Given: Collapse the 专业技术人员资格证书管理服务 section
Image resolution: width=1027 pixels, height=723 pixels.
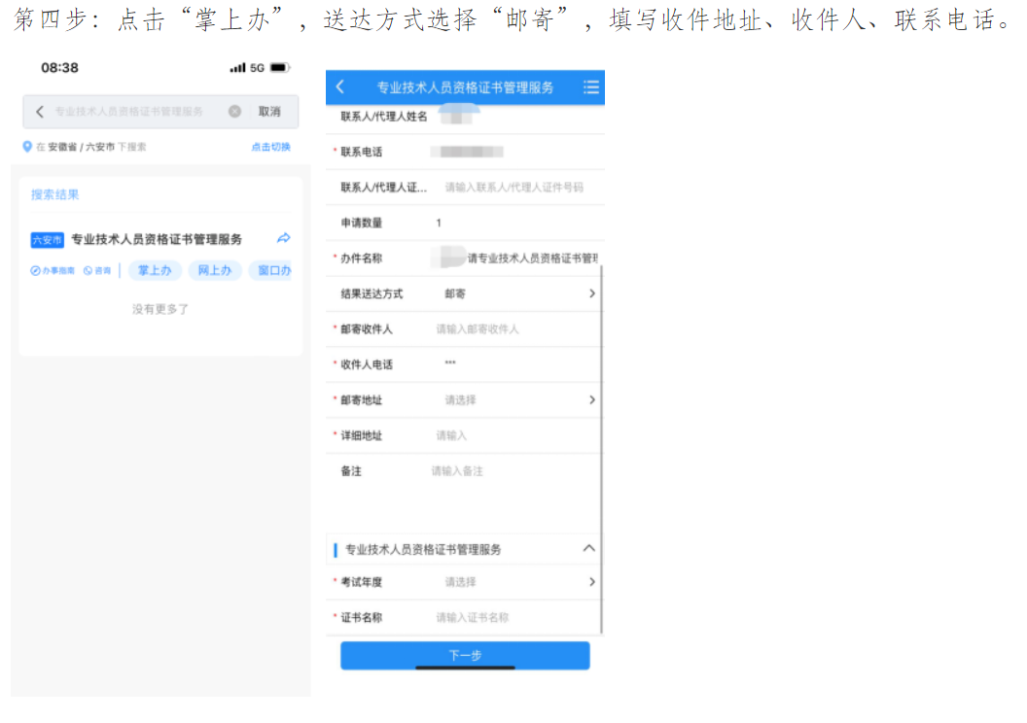Looking at the screenshot, I should tap(588, 548).
